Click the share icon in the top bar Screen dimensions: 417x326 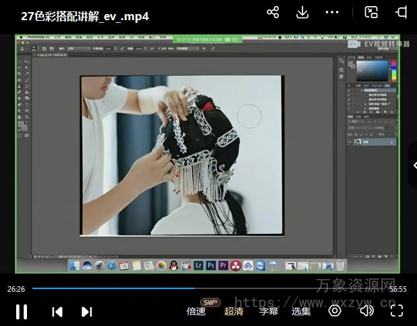click(x=273, y=13)
